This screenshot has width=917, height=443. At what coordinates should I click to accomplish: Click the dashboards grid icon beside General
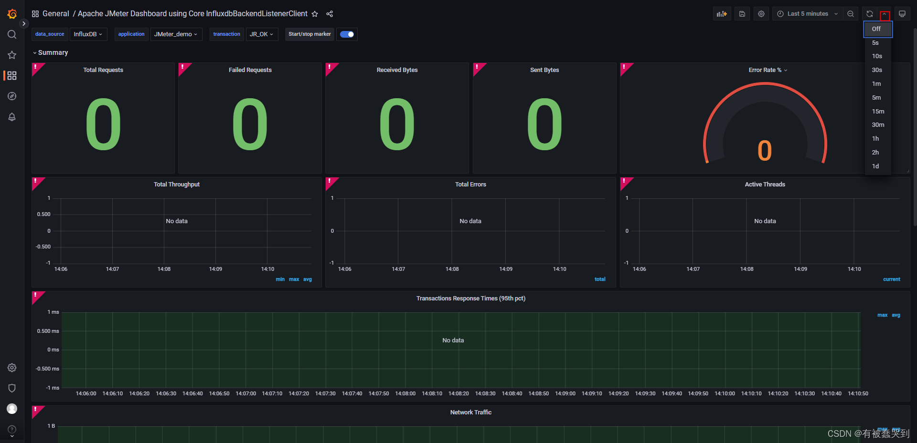(x=35, y=14)
